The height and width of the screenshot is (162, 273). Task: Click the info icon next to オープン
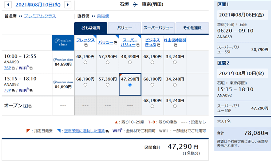pos(25,106)
